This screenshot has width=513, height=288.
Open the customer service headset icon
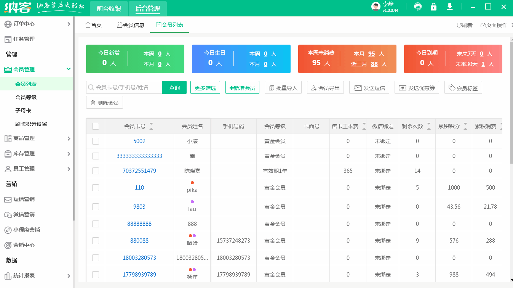pos(417,6)
